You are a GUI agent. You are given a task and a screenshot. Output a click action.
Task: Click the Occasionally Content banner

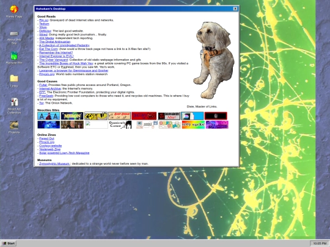(120, 125)
